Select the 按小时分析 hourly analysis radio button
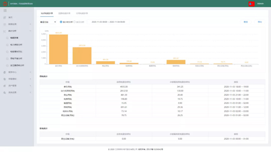This screenshot has height=152, width=271. [x=61, y=22]
